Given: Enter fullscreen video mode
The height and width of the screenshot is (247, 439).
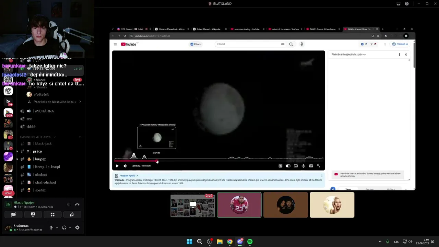Looking at the screenshot, I should 319,166.
